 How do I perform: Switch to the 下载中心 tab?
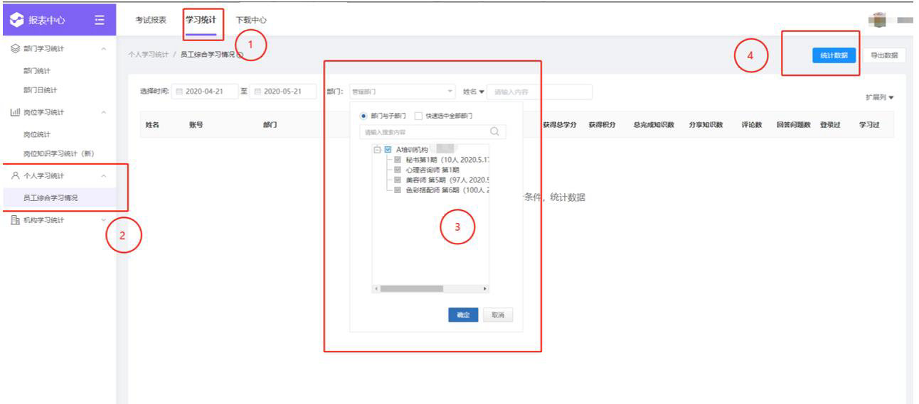click(x=251, y=20)
